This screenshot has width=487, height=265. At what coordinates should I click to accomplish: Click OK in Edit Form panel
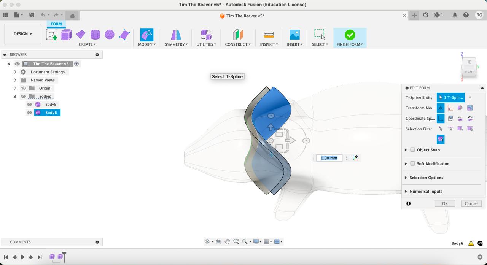tap(444, 203)
